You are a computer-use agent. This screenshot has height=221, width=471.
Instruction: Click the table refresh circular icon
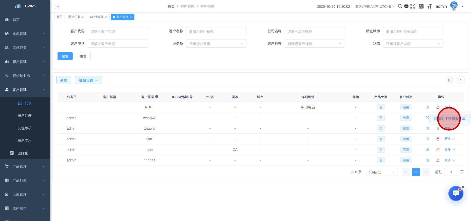(461, 80)
